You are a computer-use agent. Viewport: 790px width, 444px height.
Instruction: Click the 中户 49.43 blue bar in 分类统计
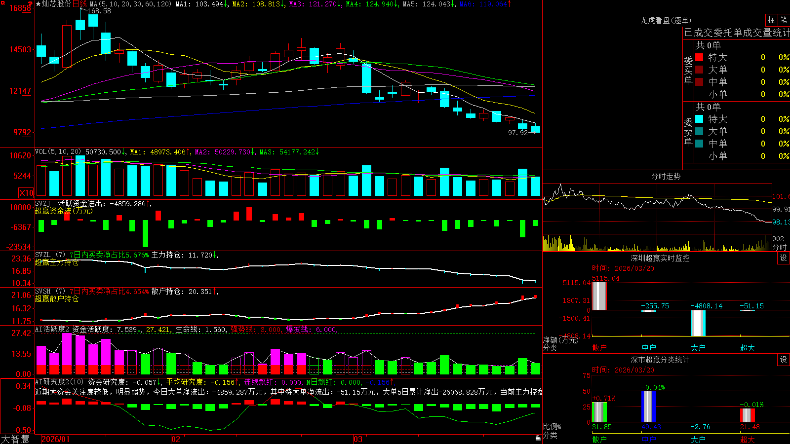[649, 407]
